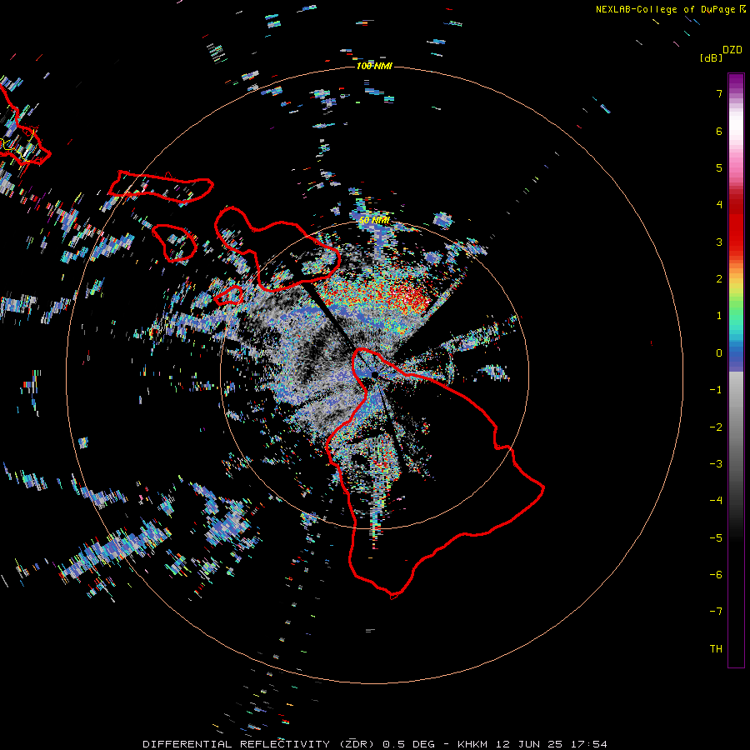
Task: Click the radar site dot at the center
Action: point(374,374)
